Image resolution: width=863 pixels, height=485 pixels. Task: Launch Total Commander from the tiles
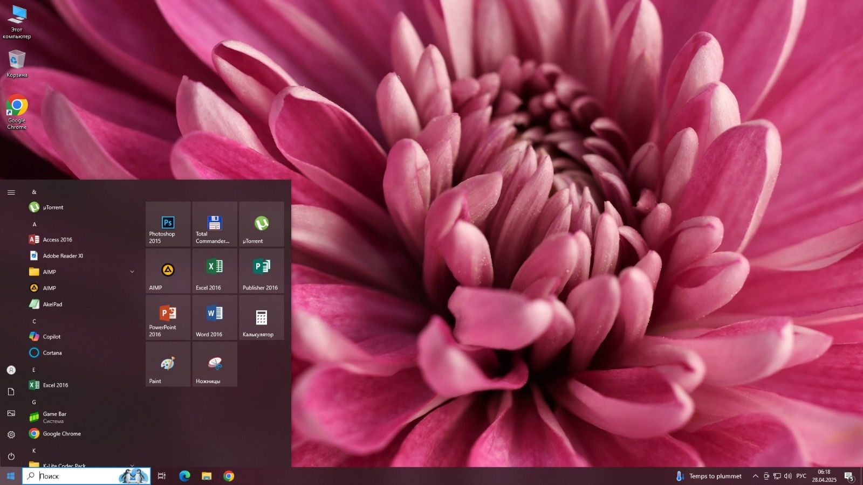[x=215, y=224]
